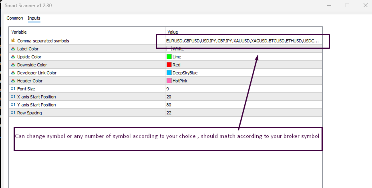Select the Row Spacing variable name

(x=29, y=113)
